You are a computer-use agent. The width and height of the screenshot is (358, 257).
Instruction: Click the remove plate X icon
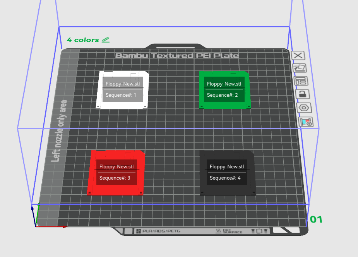298,55
